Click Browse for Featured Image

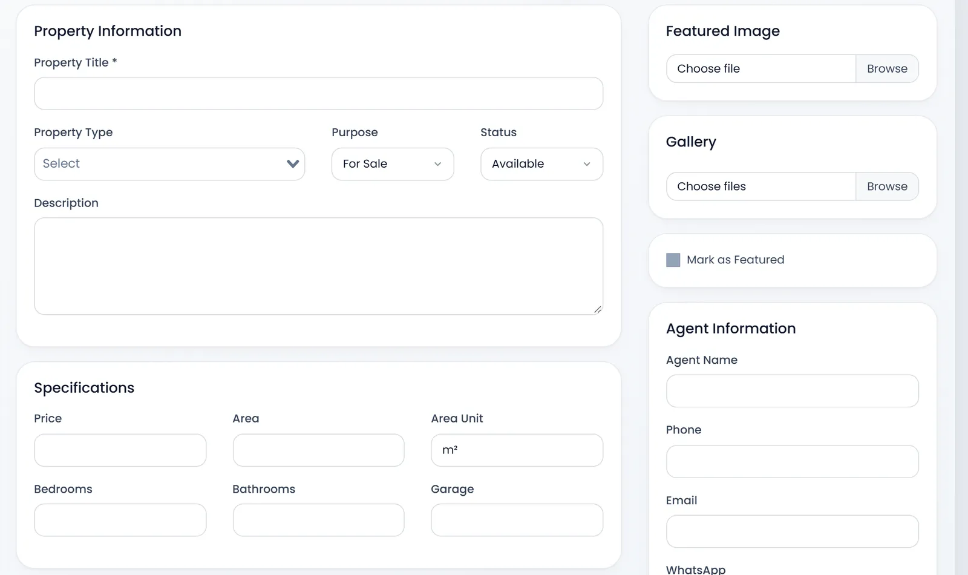pos(887,69)
